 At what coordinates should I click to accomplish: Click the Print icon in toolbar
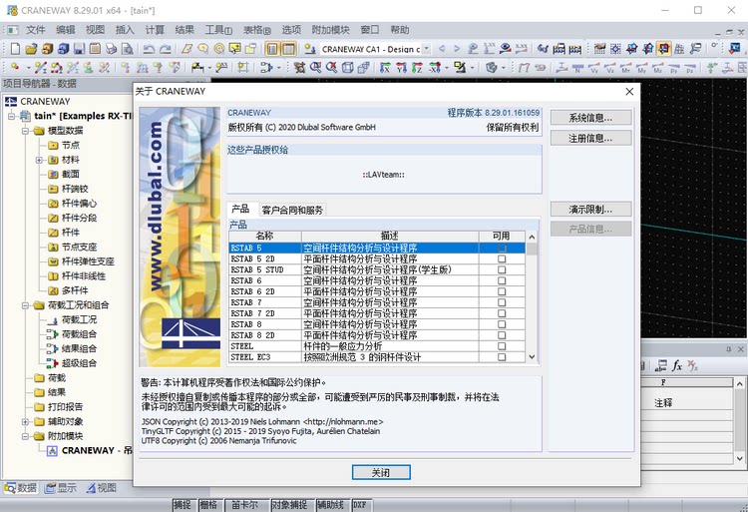[111, 49]
